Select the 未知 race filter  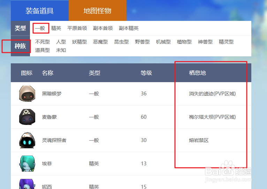click(61, 50)
